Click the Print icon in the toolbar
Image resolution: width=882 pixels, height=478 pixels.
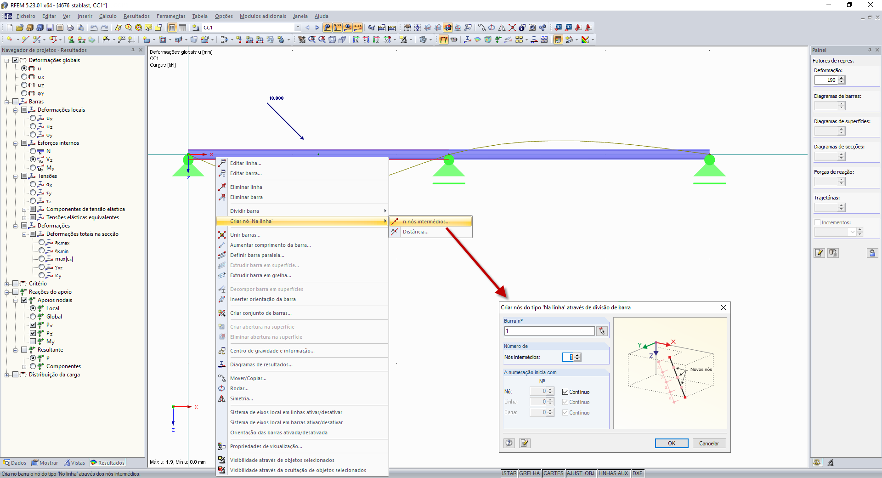(70, 28)
